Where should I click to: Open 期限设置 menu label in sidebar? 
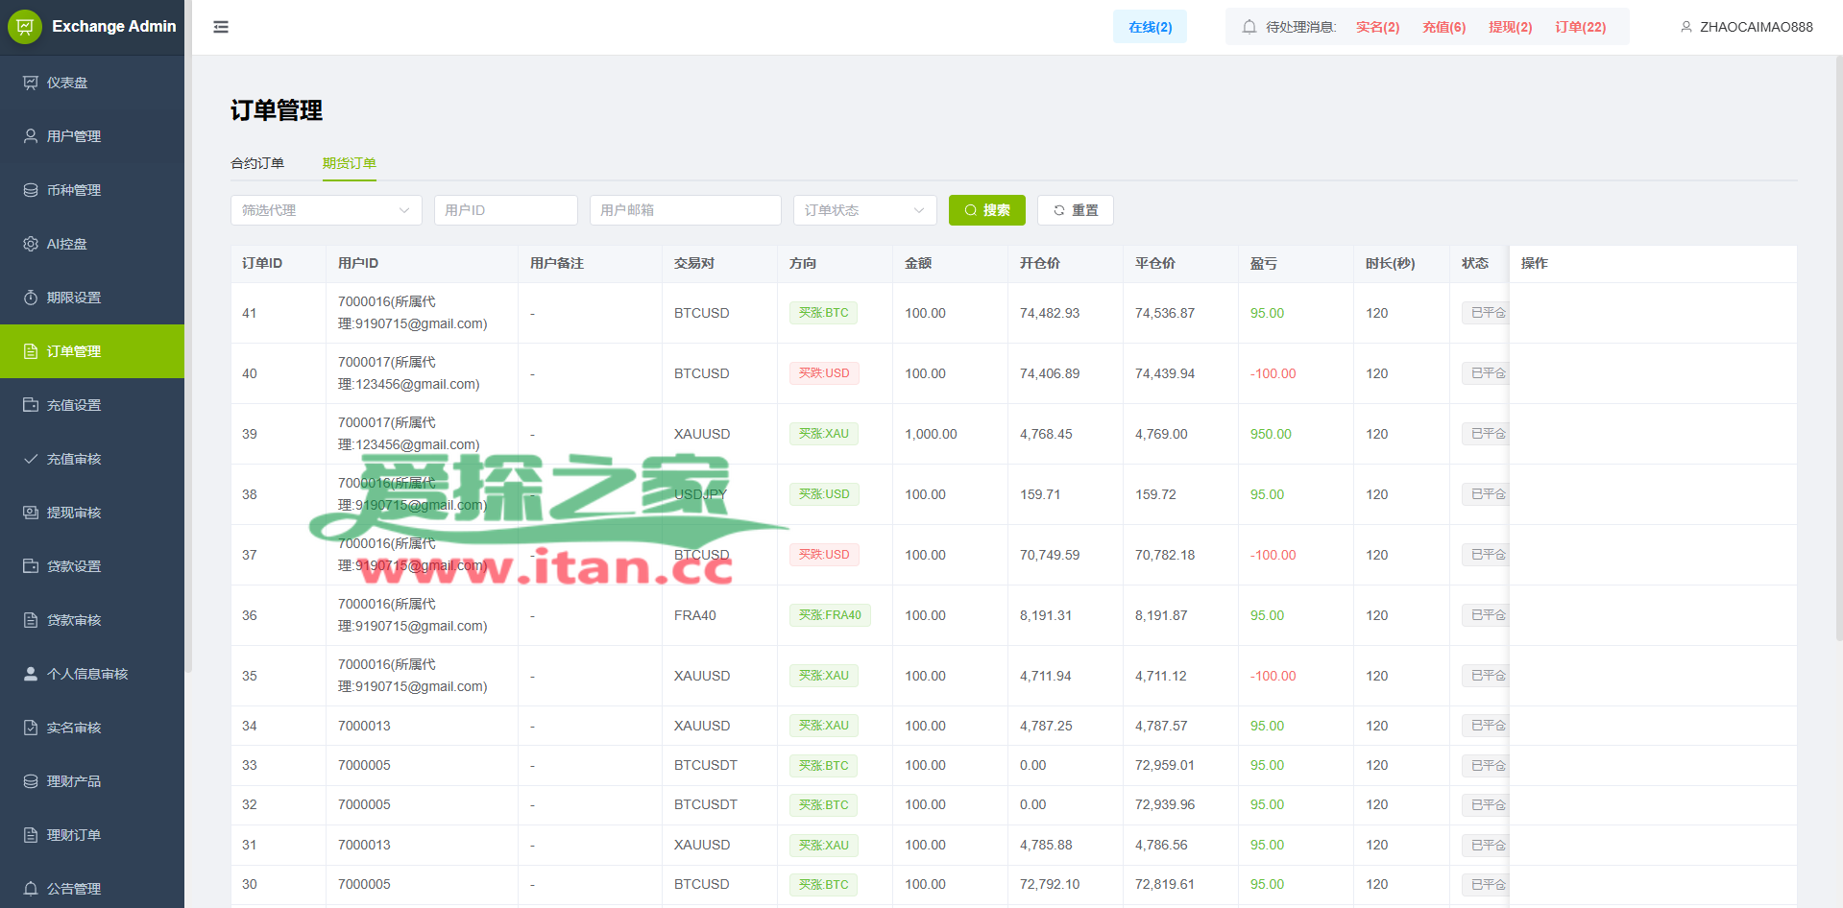click(74, 298)
